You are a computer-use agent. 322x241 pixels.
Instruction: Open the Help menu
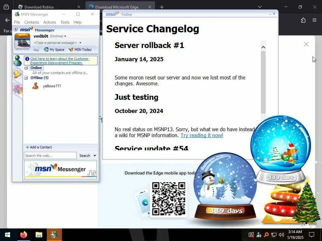(x=77, y=22)
